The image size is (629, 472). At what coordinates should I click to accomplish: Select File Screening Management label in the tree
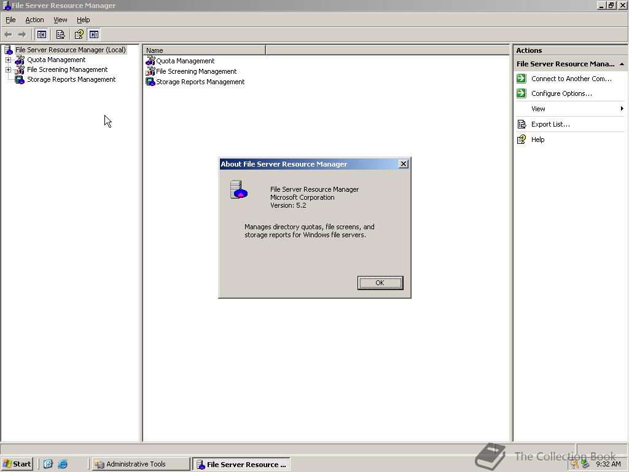(68, 69)
